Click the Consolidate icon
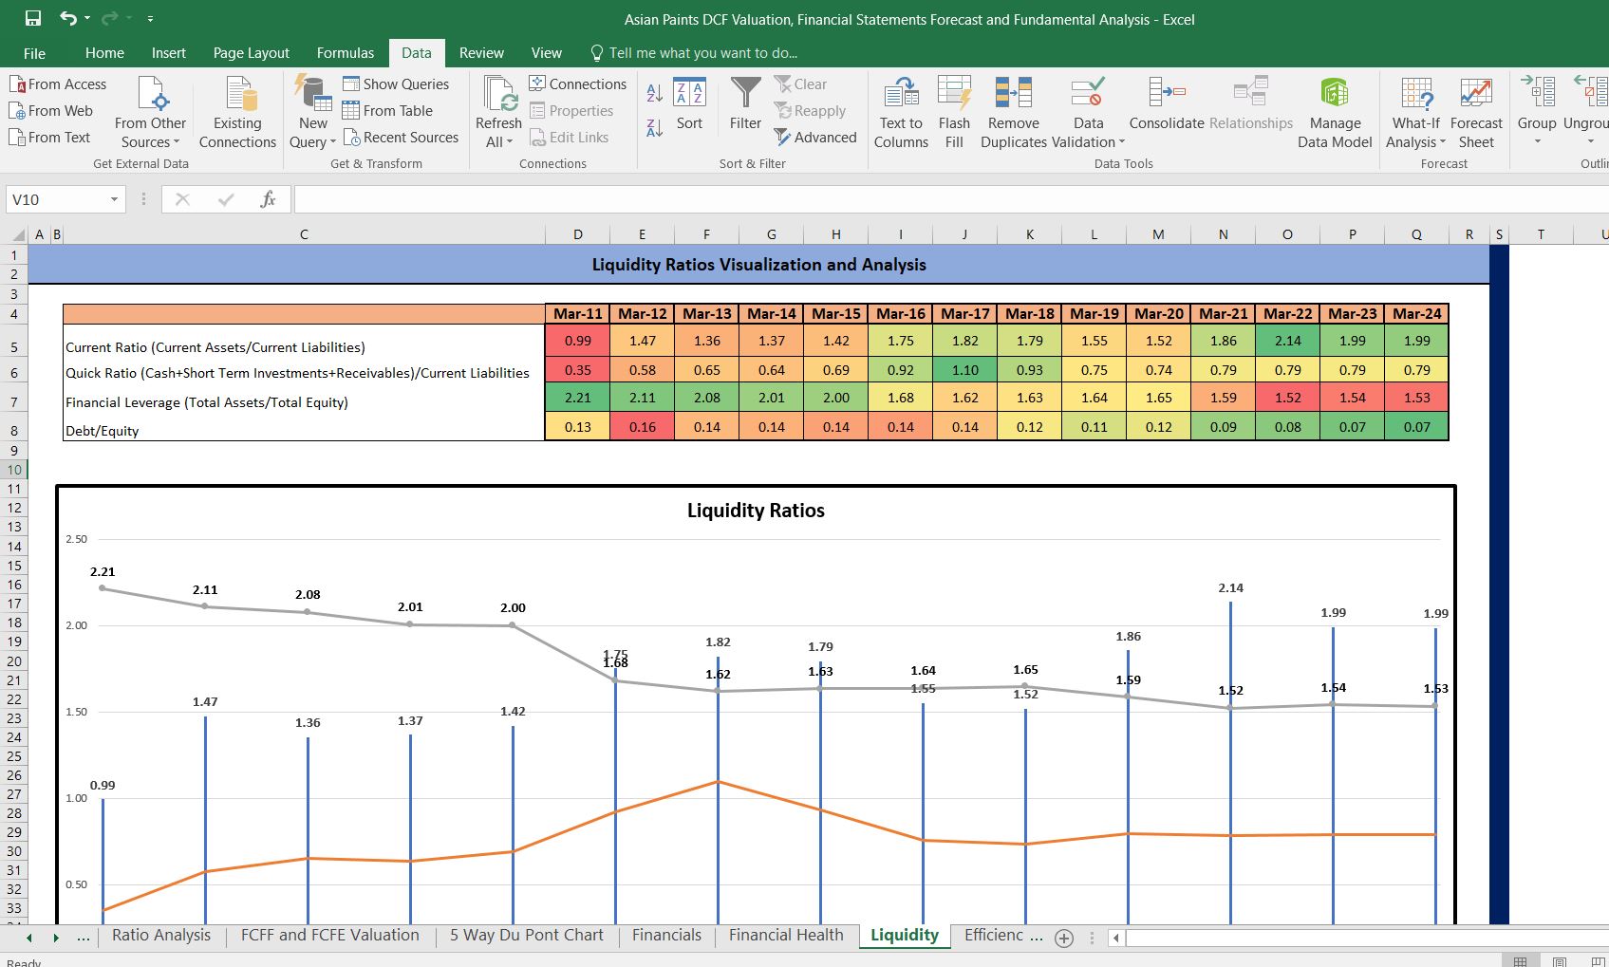Viewport: 1609px width, 967px height. [1167, 102]
